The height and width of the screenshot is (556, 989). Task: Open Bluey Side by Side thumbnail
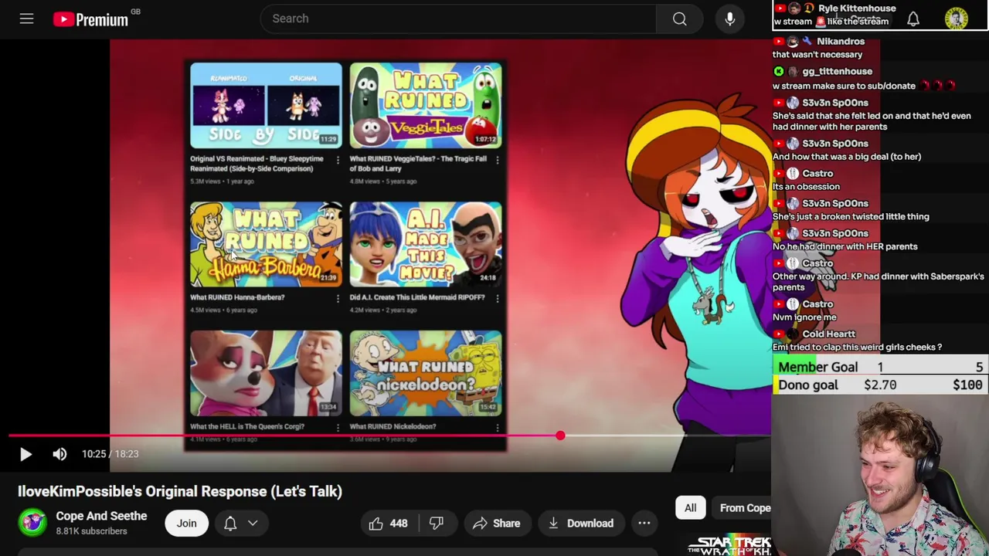266,106
